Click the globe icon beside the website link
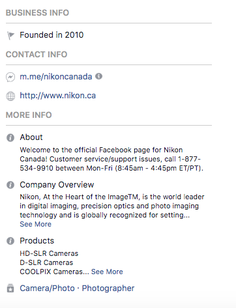This screenshot has height=308, width=236. tap(10, 96)
